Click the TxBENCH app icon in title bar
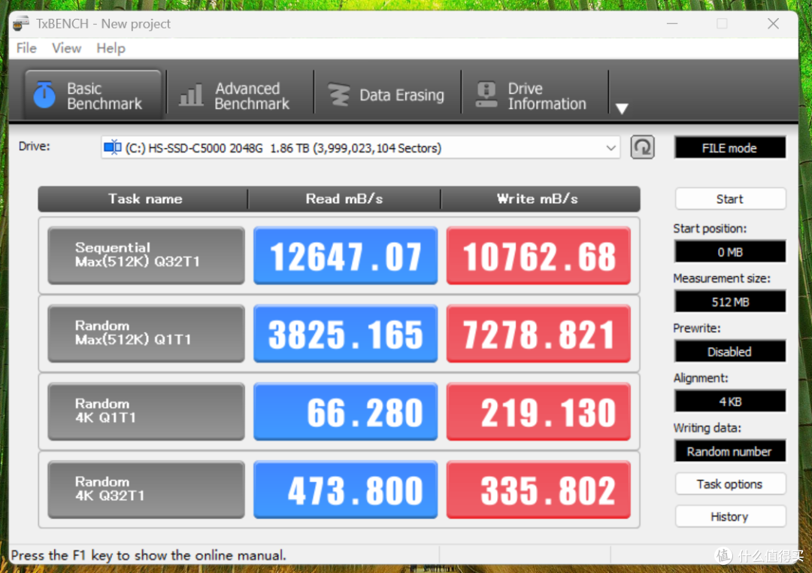 pyautogui.click(x=21, y=24)
